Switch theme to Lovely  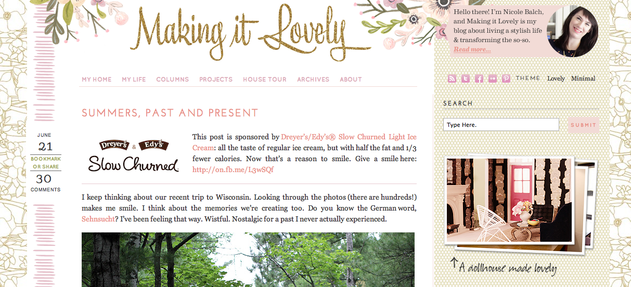[556, 79]
